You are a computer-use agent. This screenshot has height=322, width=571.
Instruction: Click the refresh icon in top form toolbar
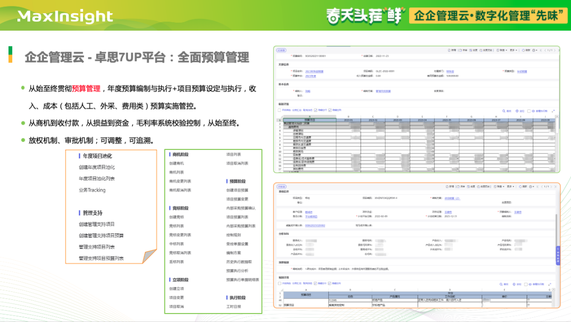(523, 51)
